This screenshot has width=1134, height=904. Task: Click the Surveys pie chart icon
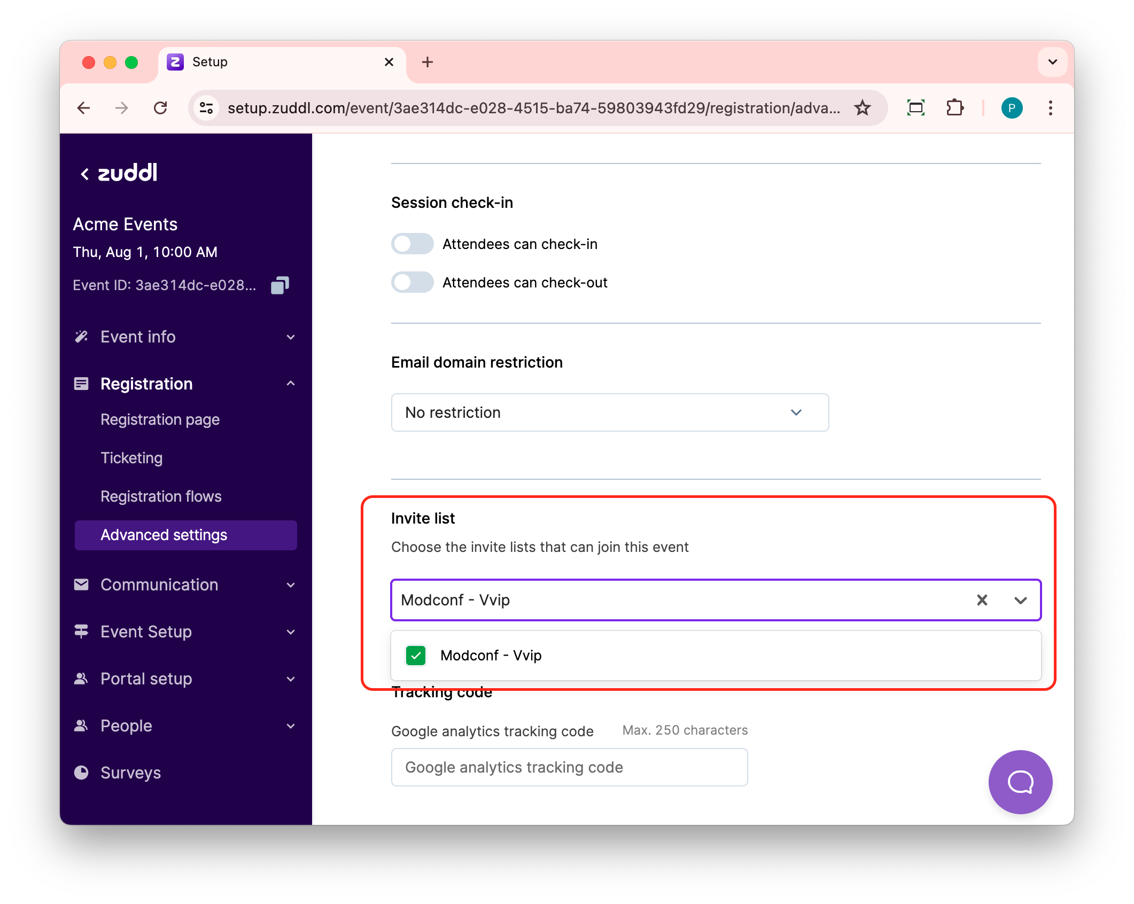point(81,773)
